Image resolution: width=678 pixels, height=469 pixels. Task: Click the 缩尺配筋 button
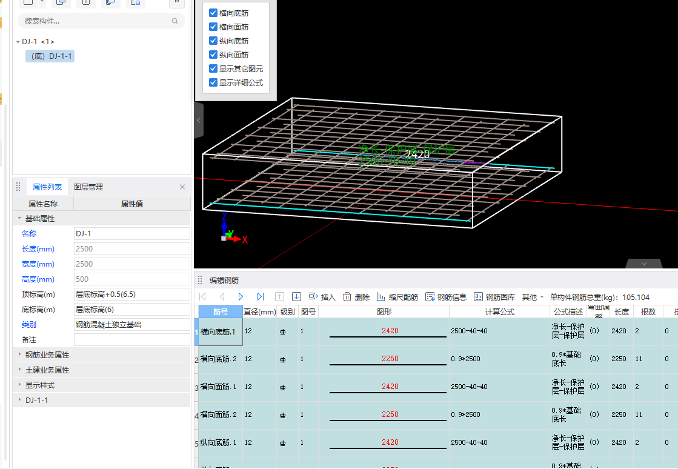tap(397, 297)
